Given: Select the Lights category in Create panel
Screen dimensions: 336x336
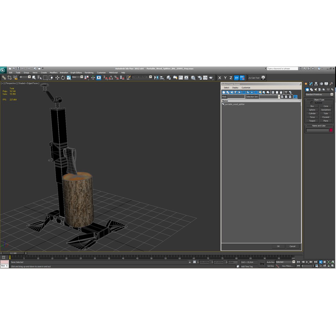Looking at the screenshot, I should pos(315,90).
